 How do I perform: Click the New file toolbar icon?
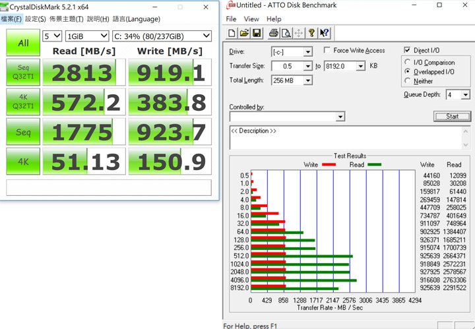click(232, 33)
